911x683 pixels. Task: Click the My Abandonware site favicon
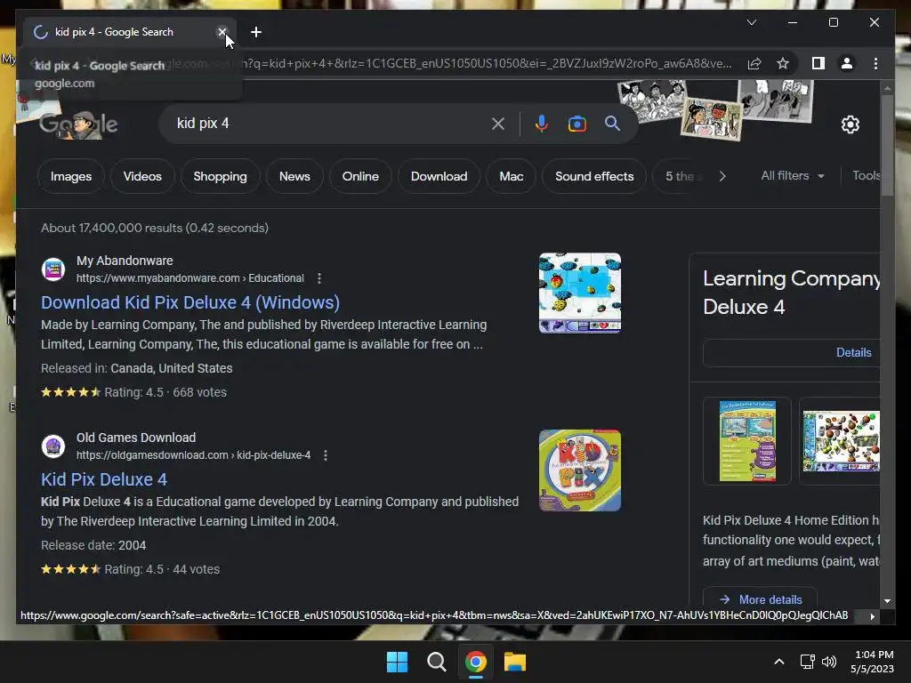coord(53,269)
